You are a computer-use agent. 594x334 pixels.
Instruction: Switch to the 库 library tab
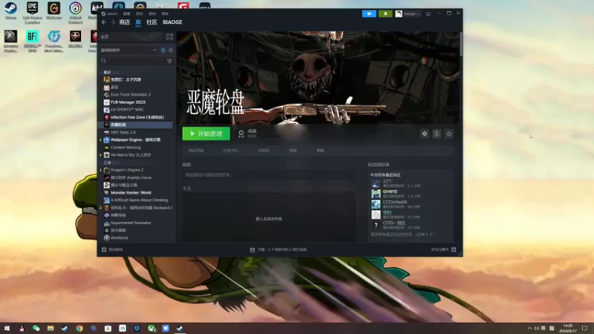pos(138,22)
